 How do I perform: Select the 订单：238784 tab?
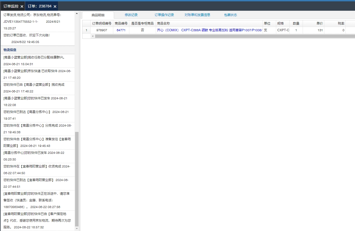pos(40,6)
